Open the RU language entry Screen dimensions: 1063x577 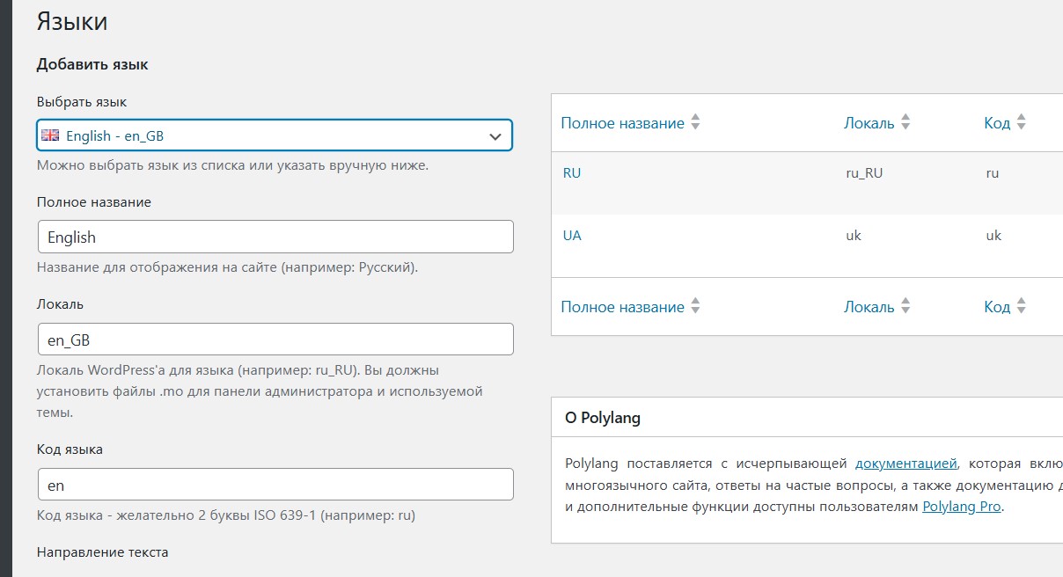pyautogui.click(x=572, y=173)
